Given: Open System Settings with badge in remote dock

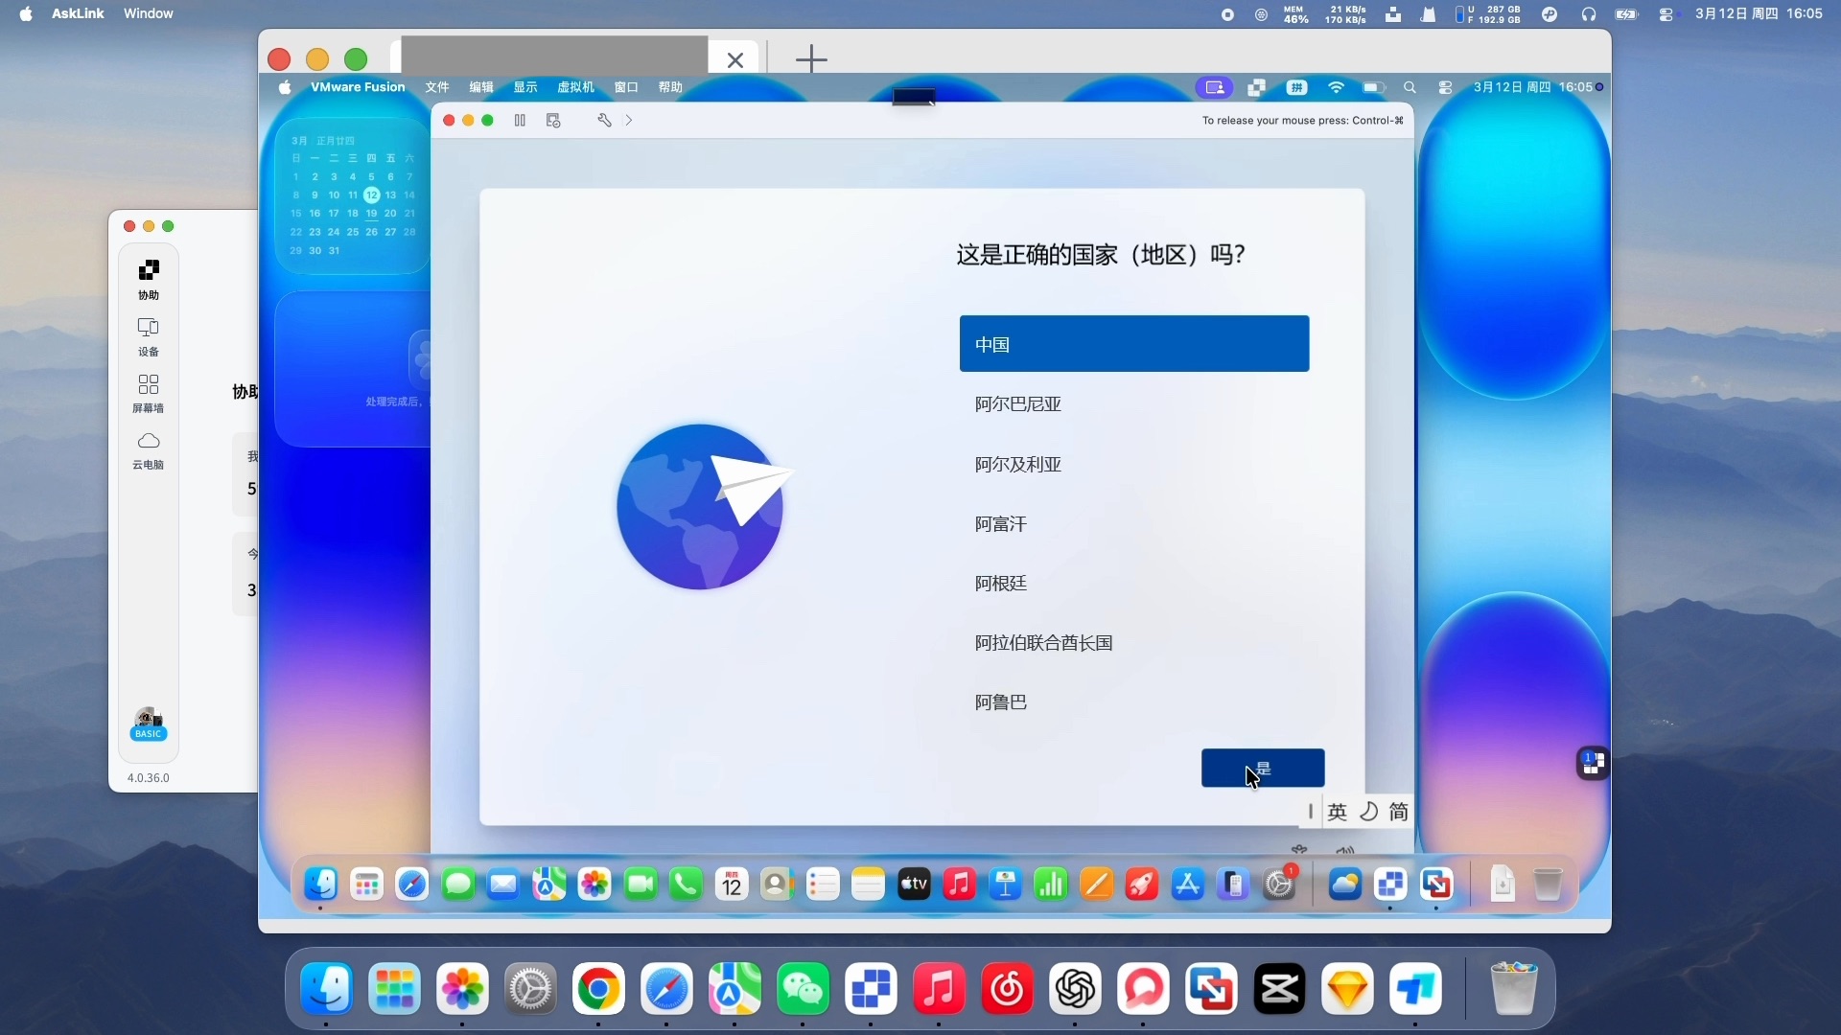Looking at the screenshot, I should (1280, 884).
